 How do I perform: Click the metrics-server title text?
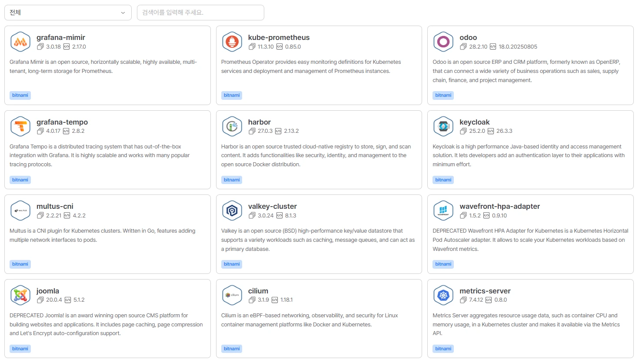[x=485, y=291]
